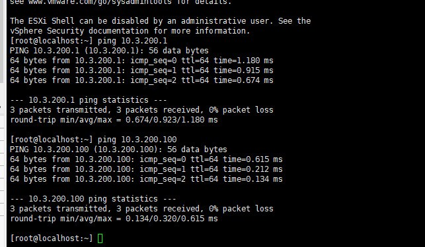The height and width of the screenshot is (247, 425).
Task: Click the vertical scrollbar strip on left edge
Action: (1, 41)
